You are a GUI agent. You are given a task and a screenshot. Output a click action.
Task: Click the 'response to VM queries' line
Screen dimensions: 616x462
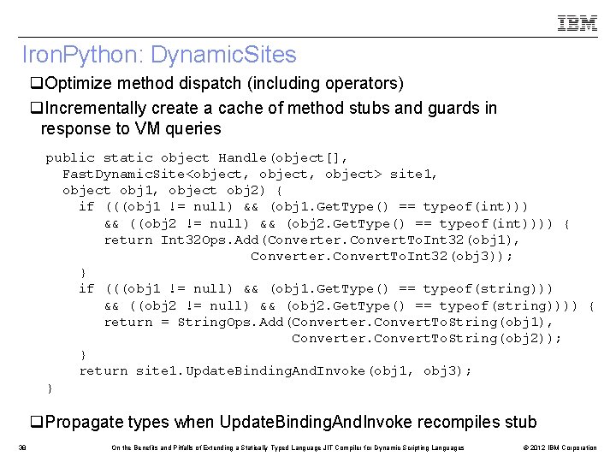pos(131,128)
